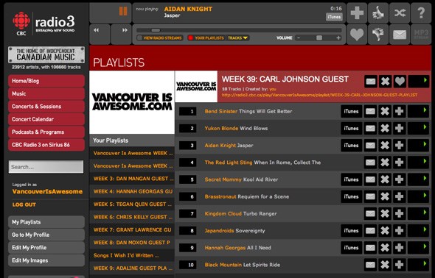Remove Yukon Blonde Wind Blows with X icon

pyautogui.click(x=385, y=129)
